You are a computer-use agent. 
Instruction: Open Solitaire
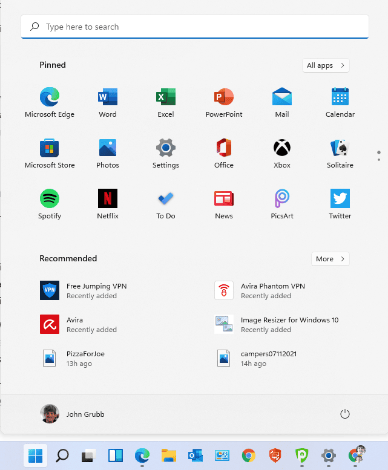(340, 154)
